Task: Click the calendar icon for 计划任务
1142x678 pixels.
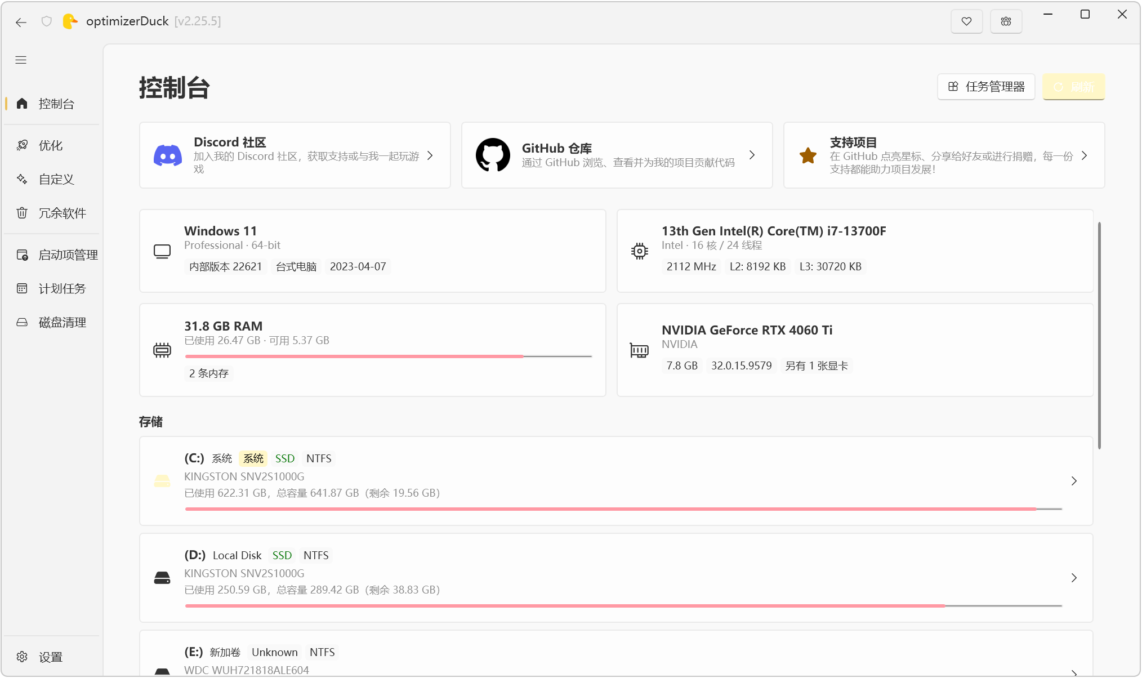Action: pyautogui.click(x=22, y=288)
